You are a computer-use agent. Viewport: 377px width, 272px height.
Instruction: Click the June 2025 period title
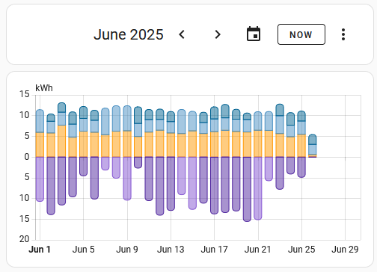(x=129, y=34)
